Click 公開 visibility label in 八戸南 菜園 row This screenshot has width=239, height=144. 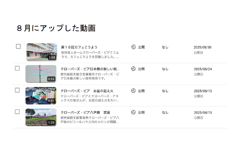(141, 113)
